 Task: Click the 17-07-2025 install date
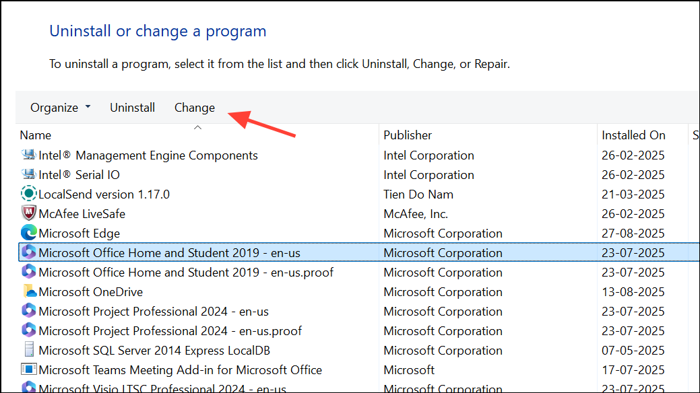(x=633, y=370)
